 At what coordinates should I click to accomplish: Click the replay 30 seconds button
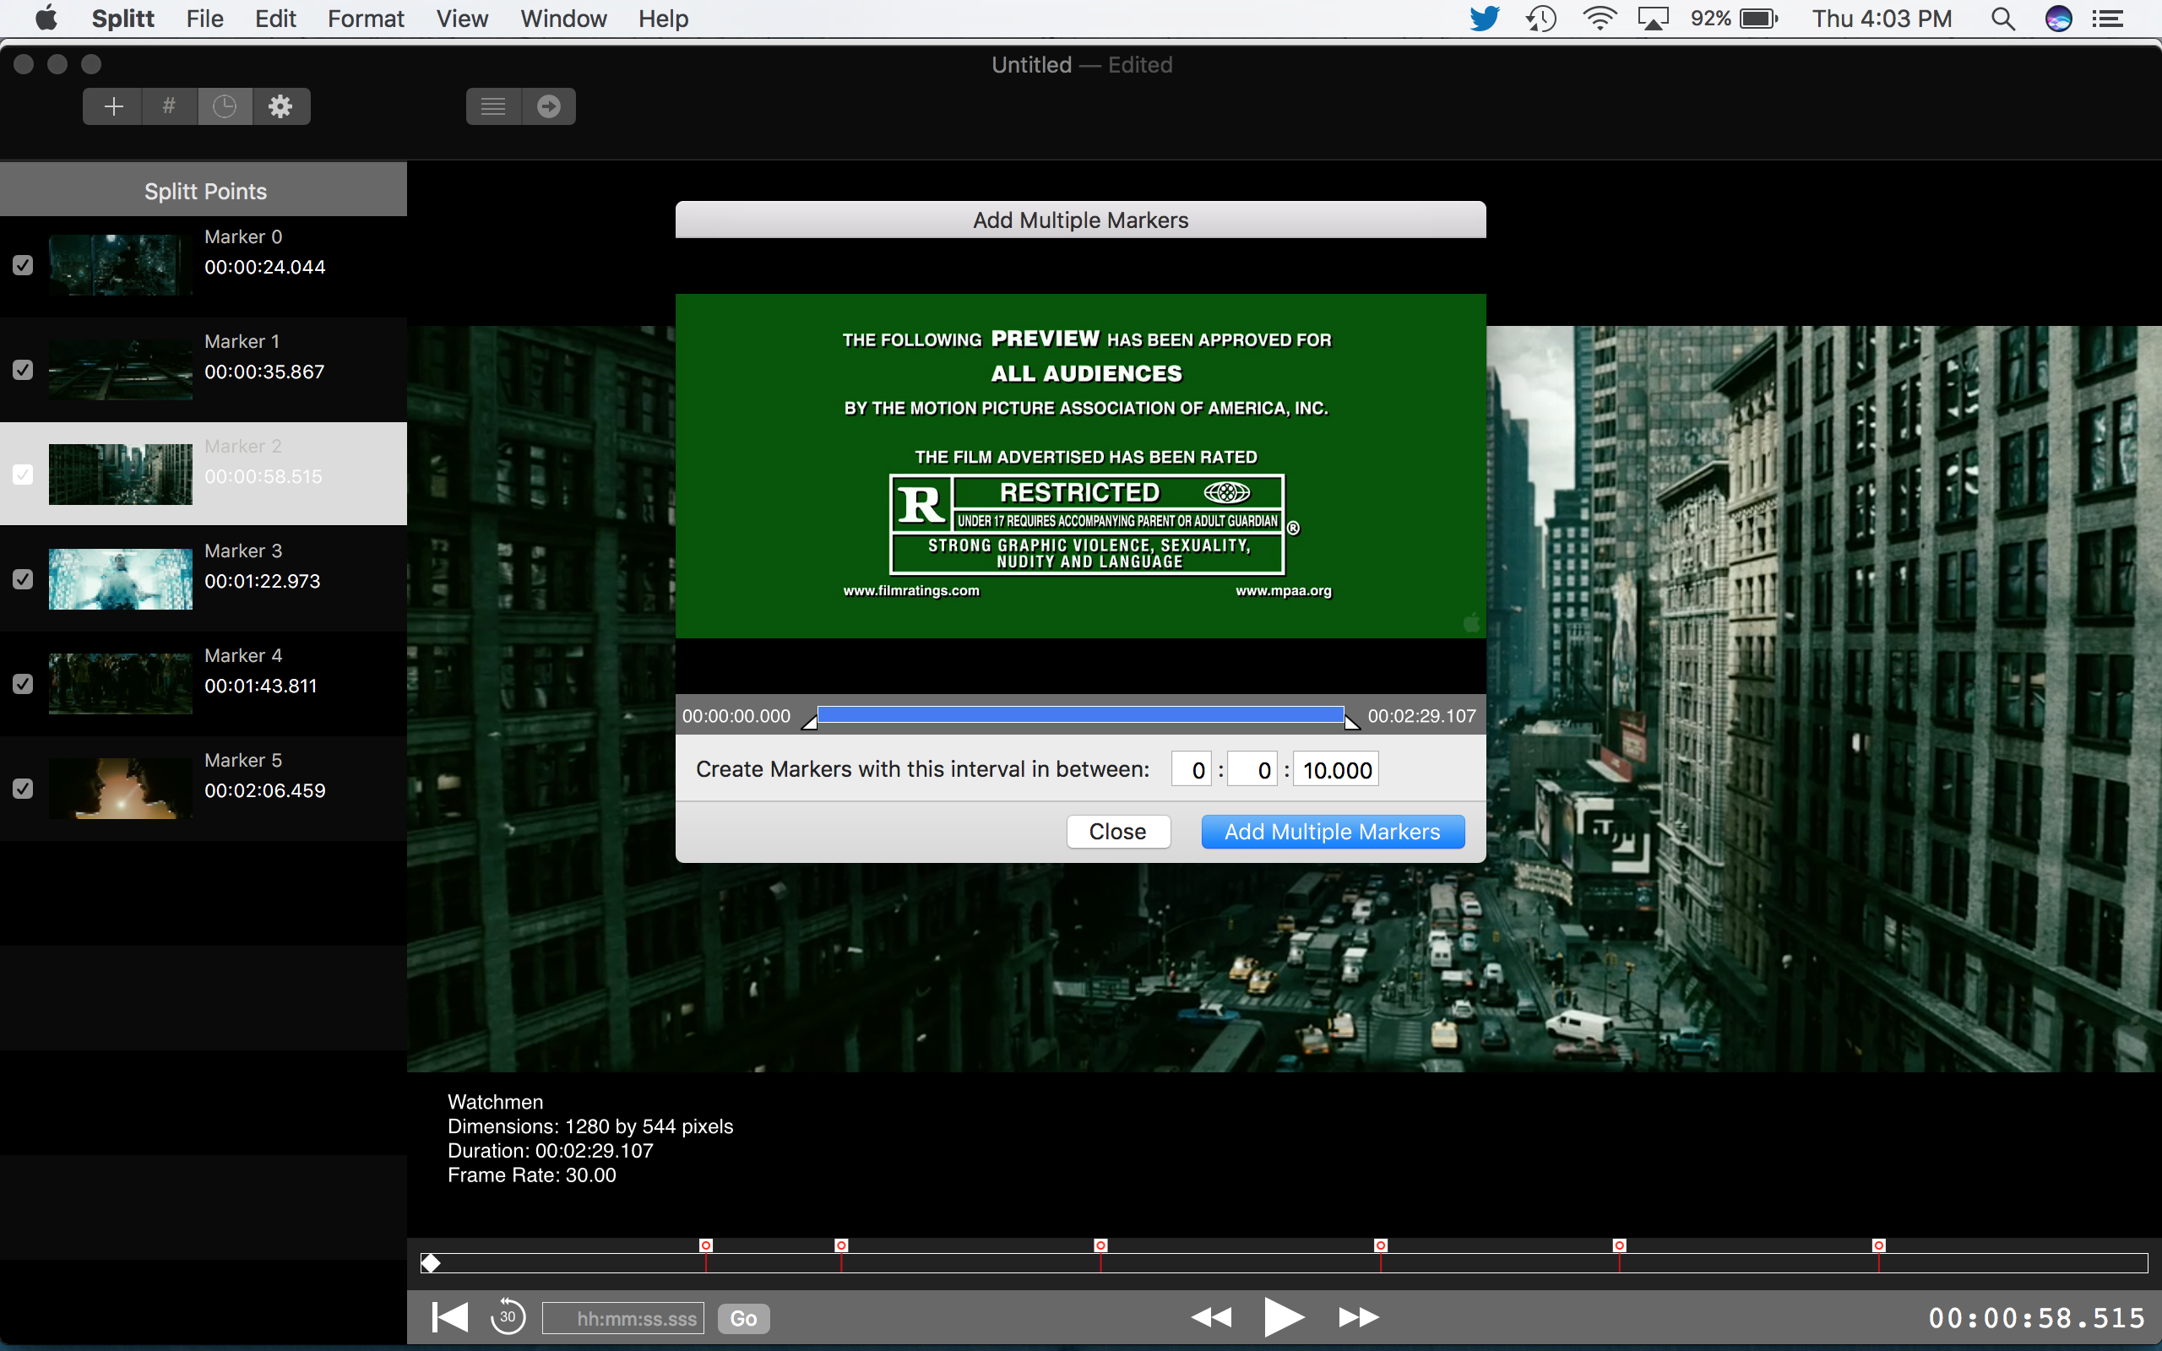[x=508, y=1317]
